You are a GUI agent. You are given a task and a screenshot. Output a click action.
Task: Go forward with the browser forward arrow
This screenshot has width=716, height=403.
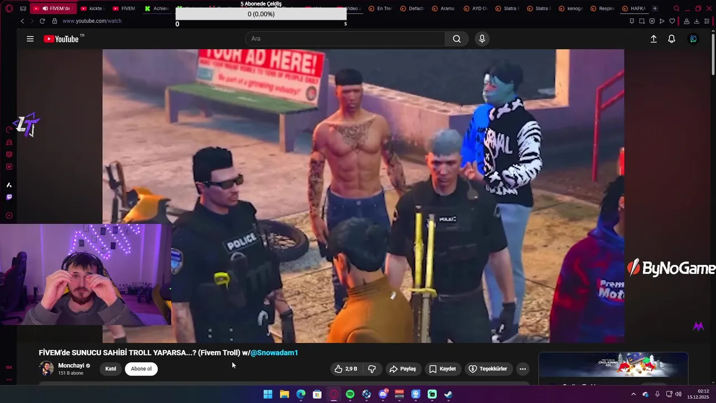[x=32, y=21]
